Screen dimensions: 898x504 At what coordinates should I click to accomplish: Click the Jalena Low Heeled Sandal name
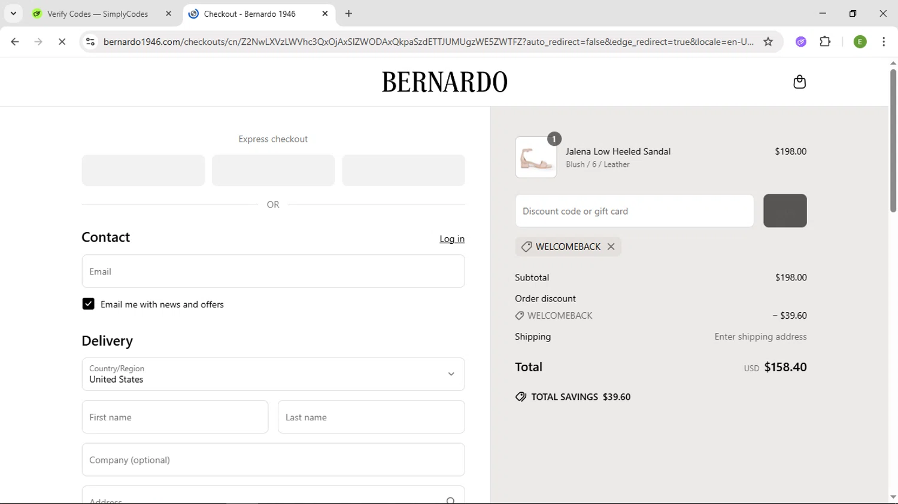coord(618,151)
